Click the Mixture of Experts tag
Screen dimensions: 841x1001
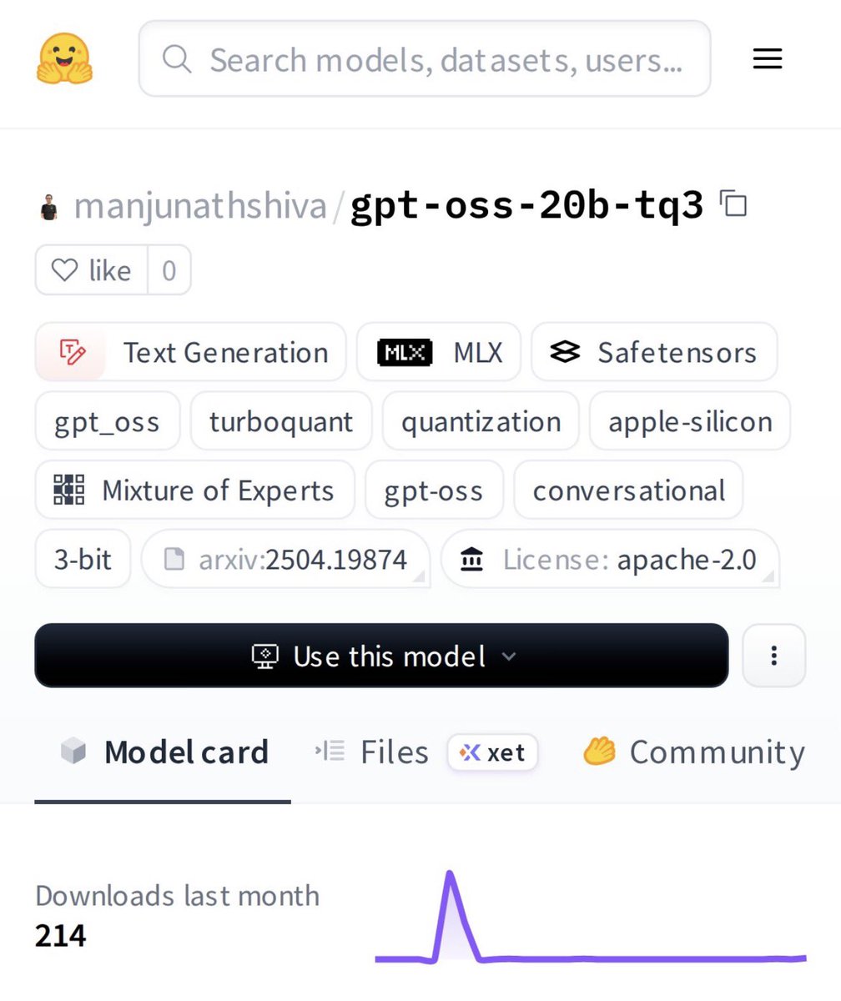tap(194, 490)
